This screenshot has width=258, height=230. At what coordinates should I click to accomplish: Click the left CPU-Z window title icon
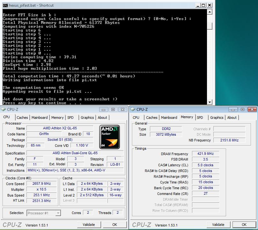(3, 109)
